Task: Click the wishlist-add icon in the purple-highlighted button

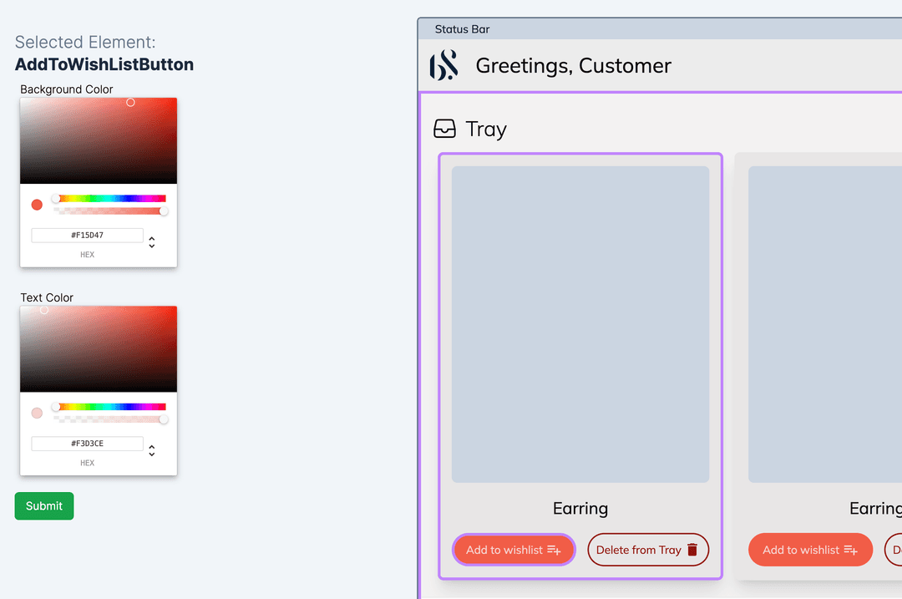Action: click(552, 550)
